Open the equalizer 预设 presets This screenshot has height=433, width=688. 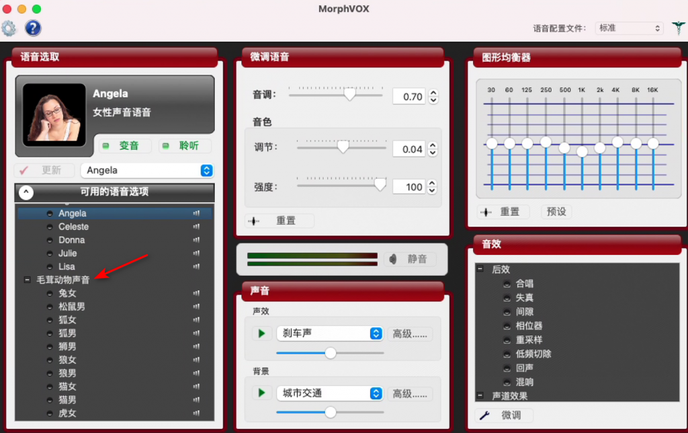(556, 212)
